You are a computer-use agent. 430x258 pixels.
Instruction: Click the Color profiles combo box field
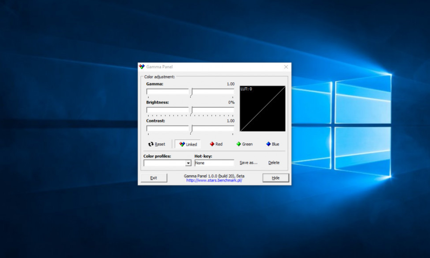click(167, 163)
